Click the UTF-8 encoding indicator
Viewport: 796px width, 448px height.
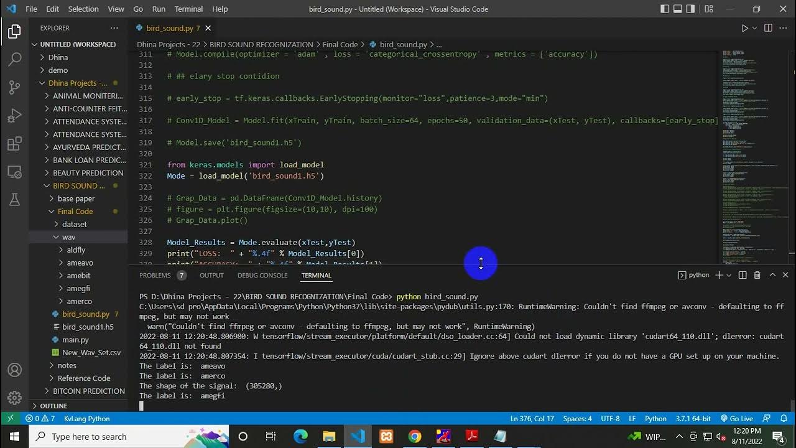coord(610,419)
